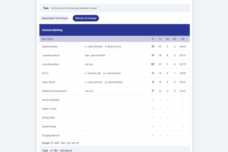Screen dimensions: 228x152
Task: Switch to Queensland 1st Innings tab
Action: click(55, 18)
